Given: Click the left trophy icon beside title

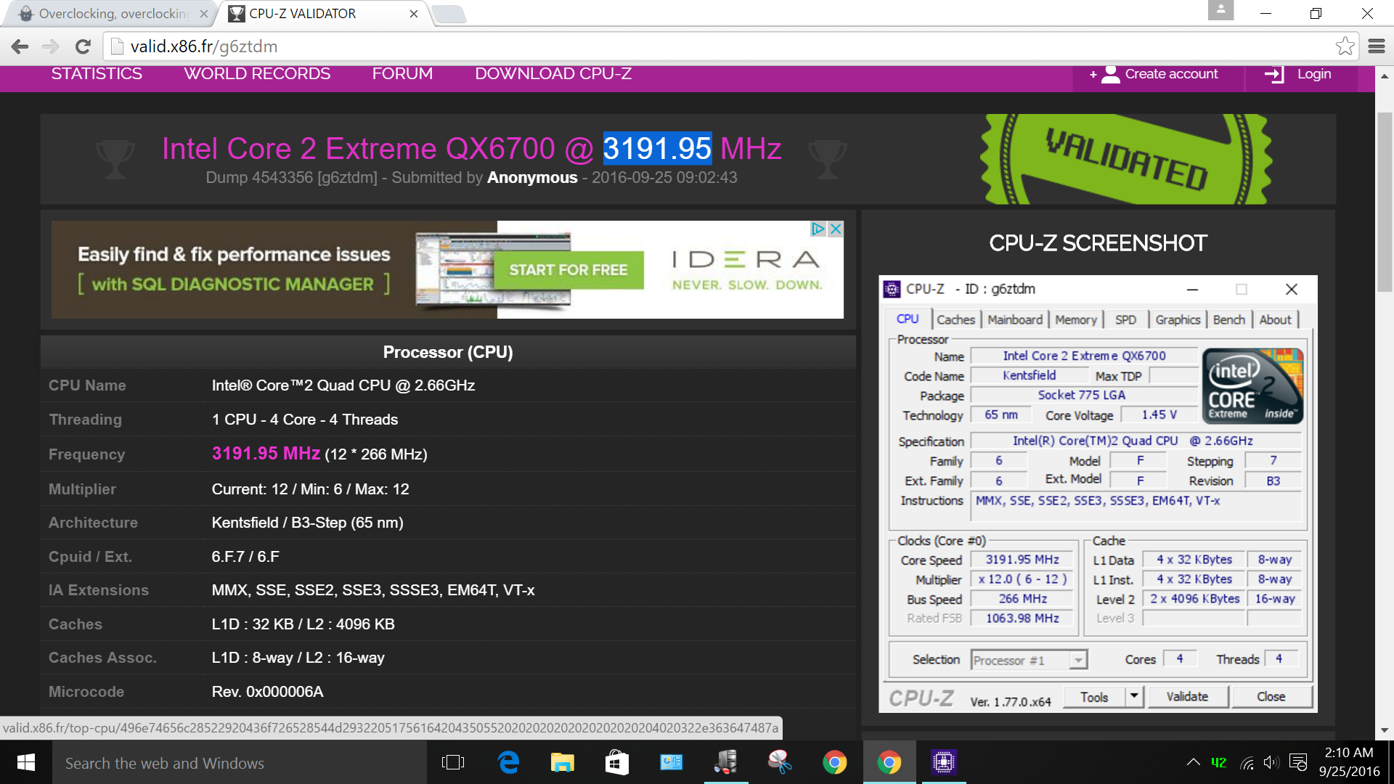Looking at the screenshot, I should pos(115,159).
